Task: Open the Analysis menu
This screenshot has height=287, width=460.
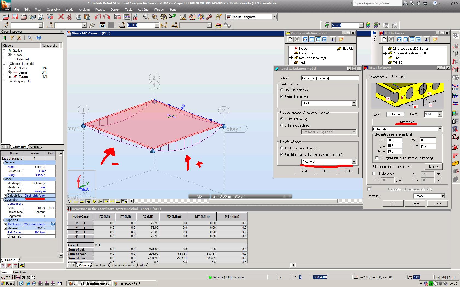Action: pyautogui.click(x=84, y=10)
